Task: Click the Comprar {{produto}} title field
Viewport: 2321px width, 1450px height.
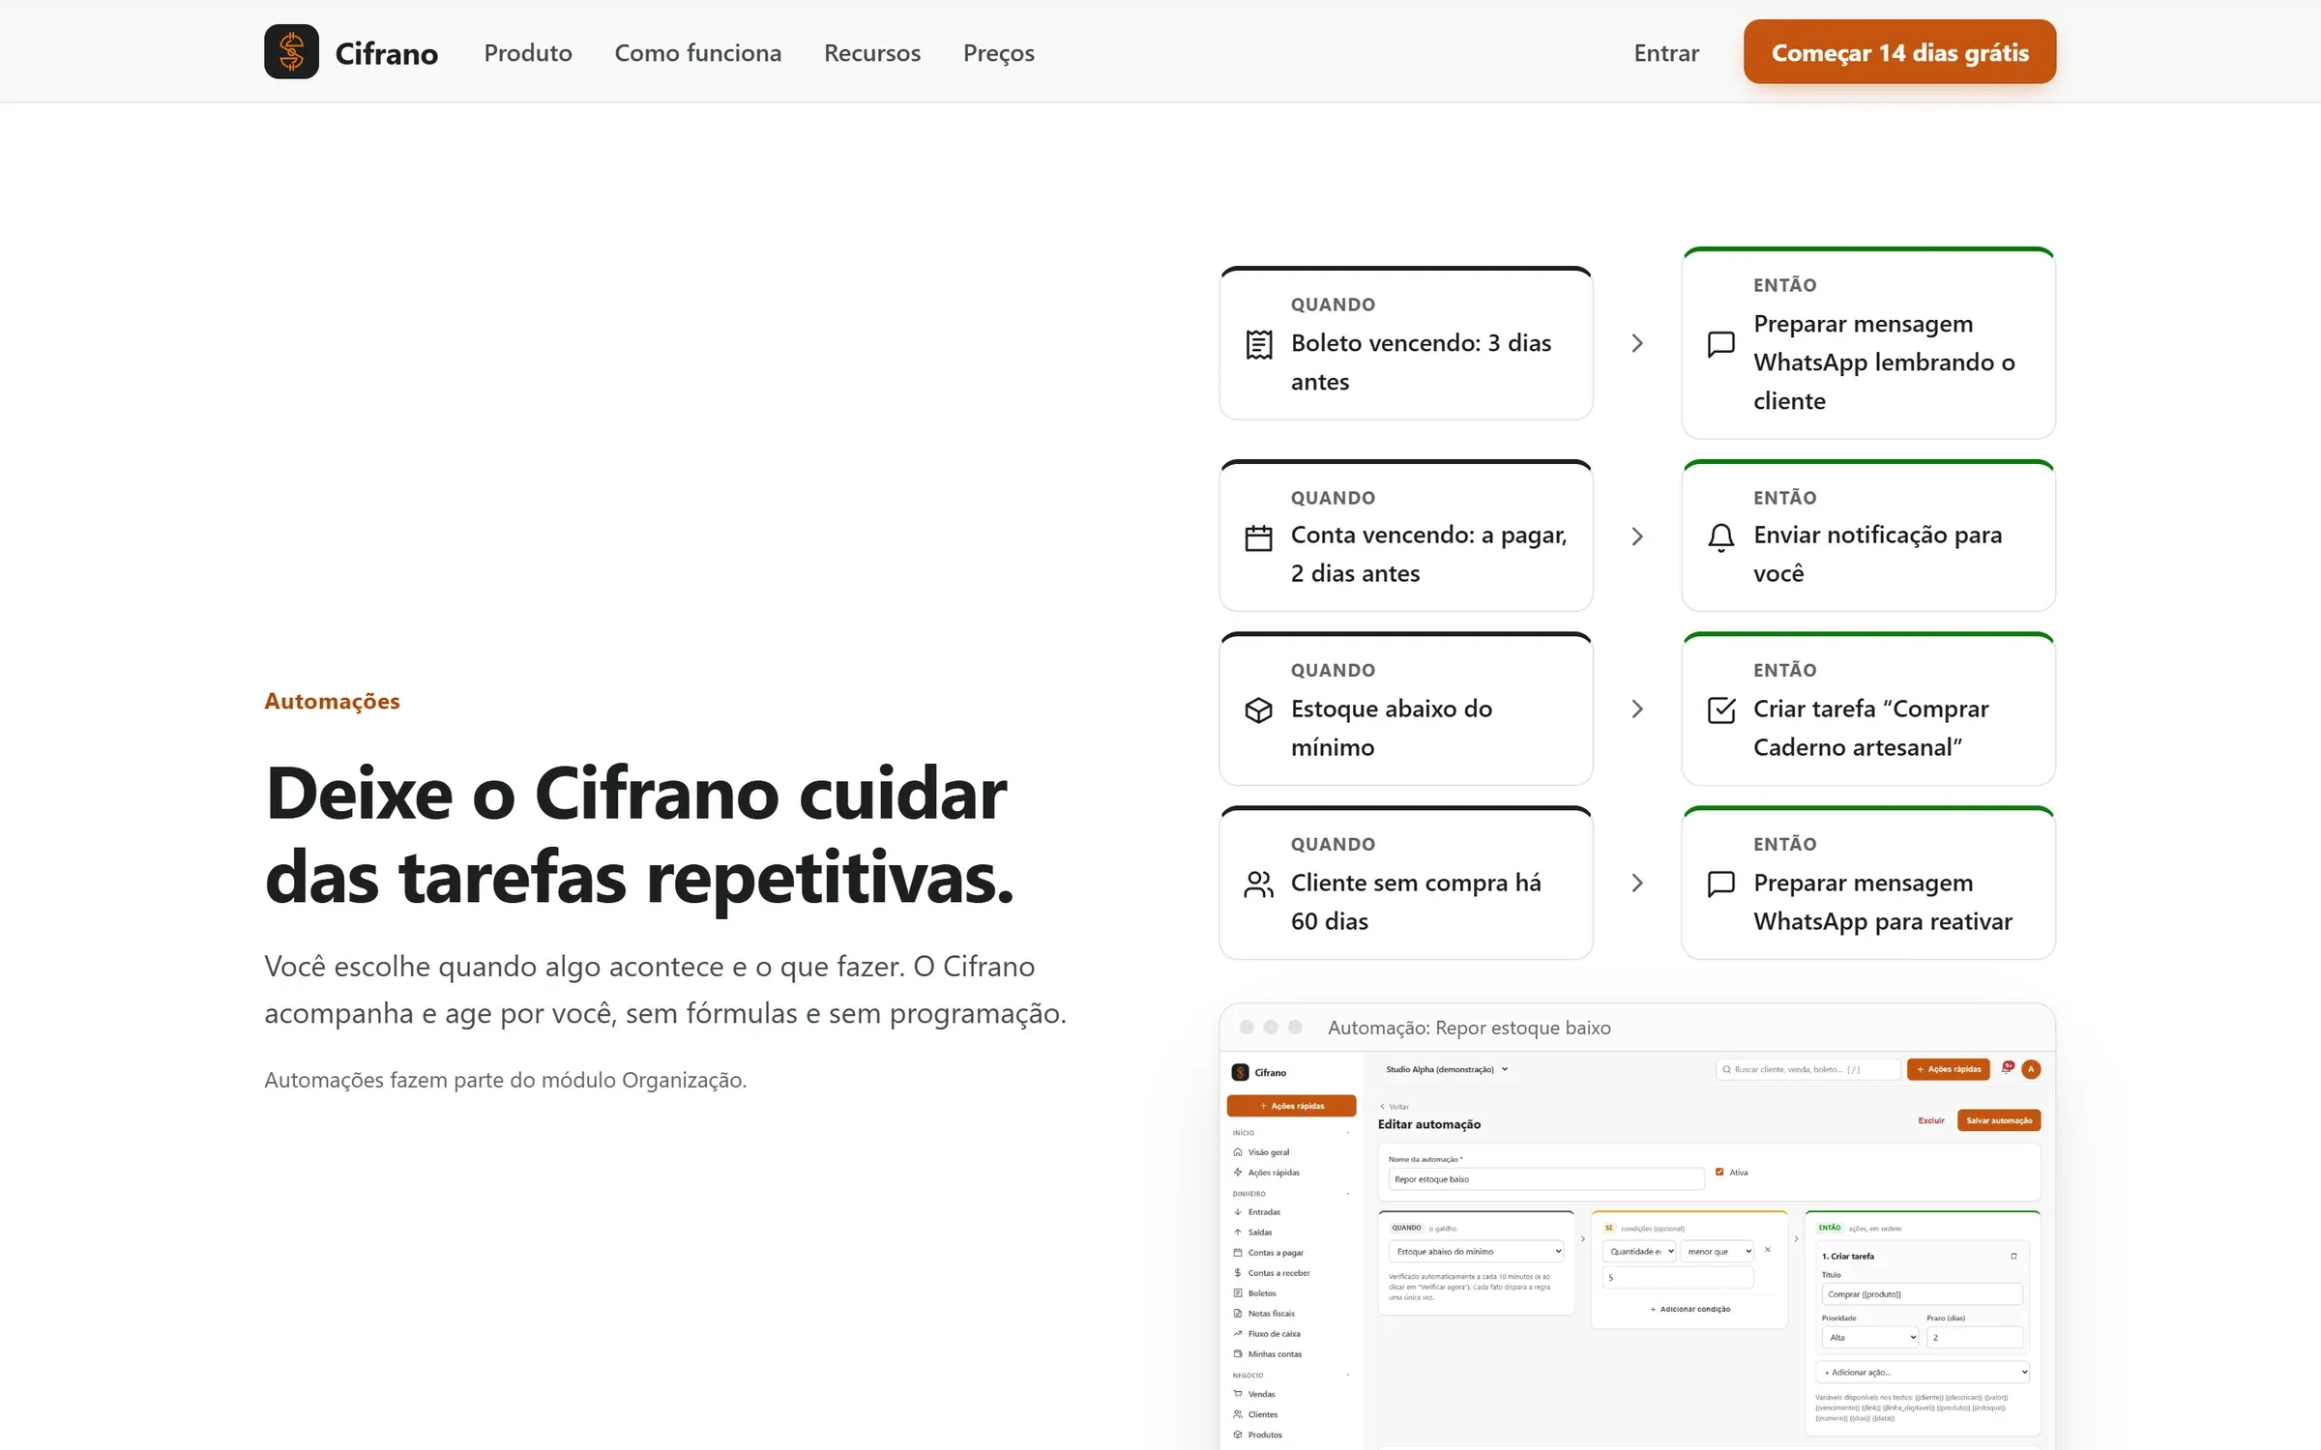Action: coord(1923,1294)
